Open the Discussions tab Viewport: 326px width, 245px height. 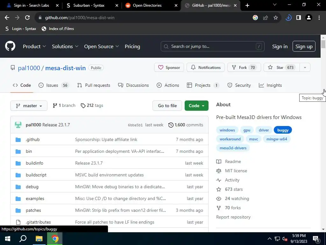coord(133,85)
